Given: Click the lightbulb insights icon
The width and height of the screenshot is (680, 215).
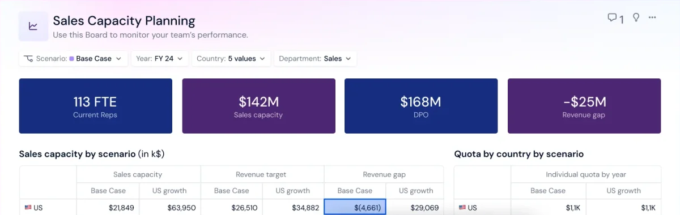Looking at the screenshot, I should pyautogui.click(x=636, y=18).
